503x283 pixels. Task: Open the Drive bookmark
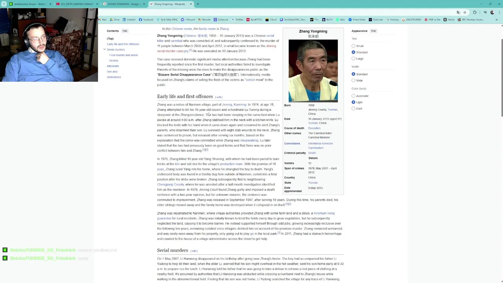point(114,20)
